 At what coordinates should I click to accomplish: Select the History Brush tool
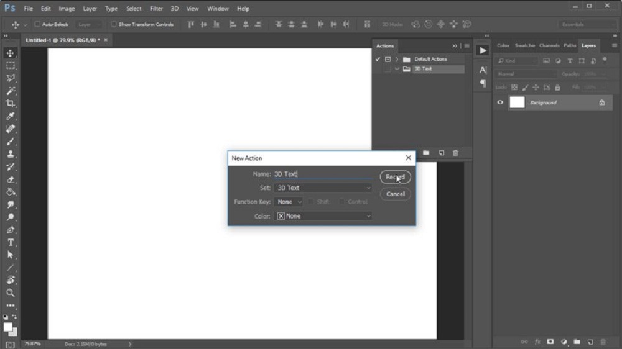click(11, 167)
